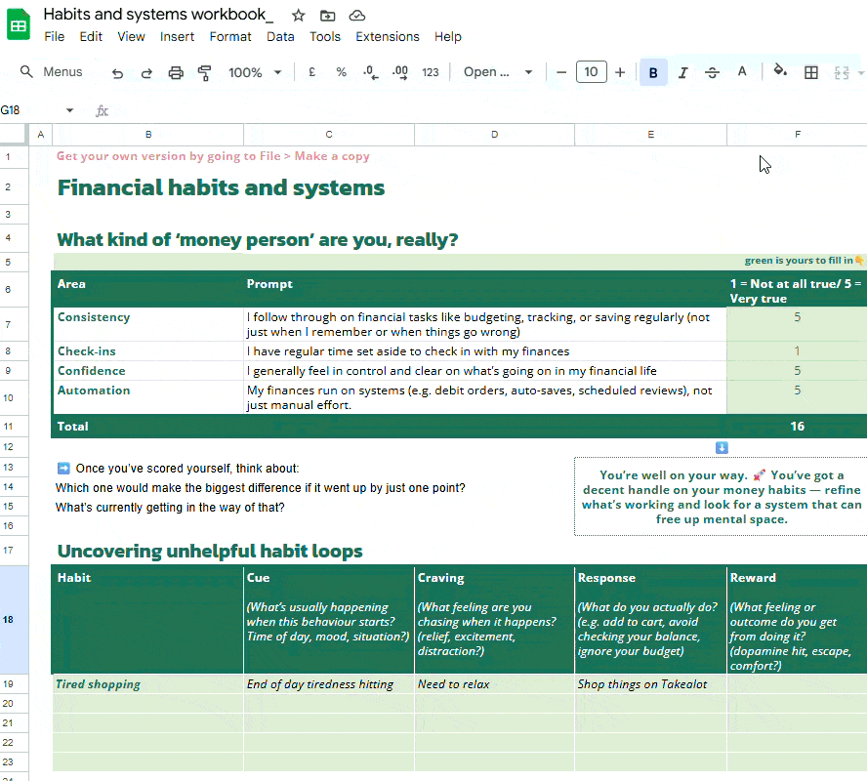867x781 pixels.
Task: Click the Undo arrow icon
Action: (117, 72)
